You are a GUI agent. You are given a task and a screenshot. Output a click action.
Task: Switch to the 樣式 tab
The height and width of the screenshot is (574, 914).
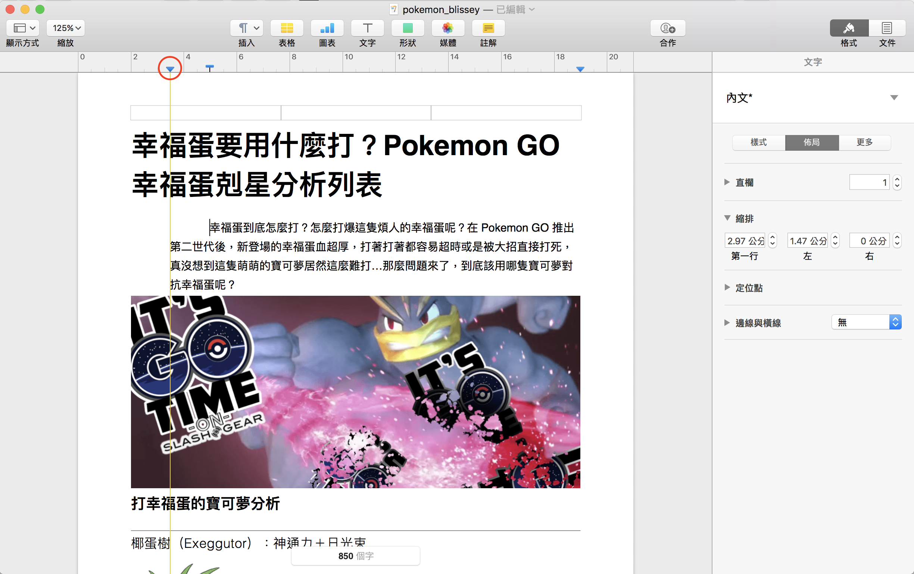(759, 142)
